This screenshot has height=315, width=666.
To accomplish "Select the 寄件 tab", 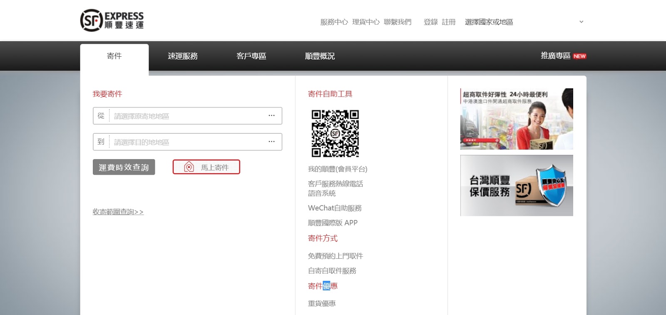I will click(114, 56).
